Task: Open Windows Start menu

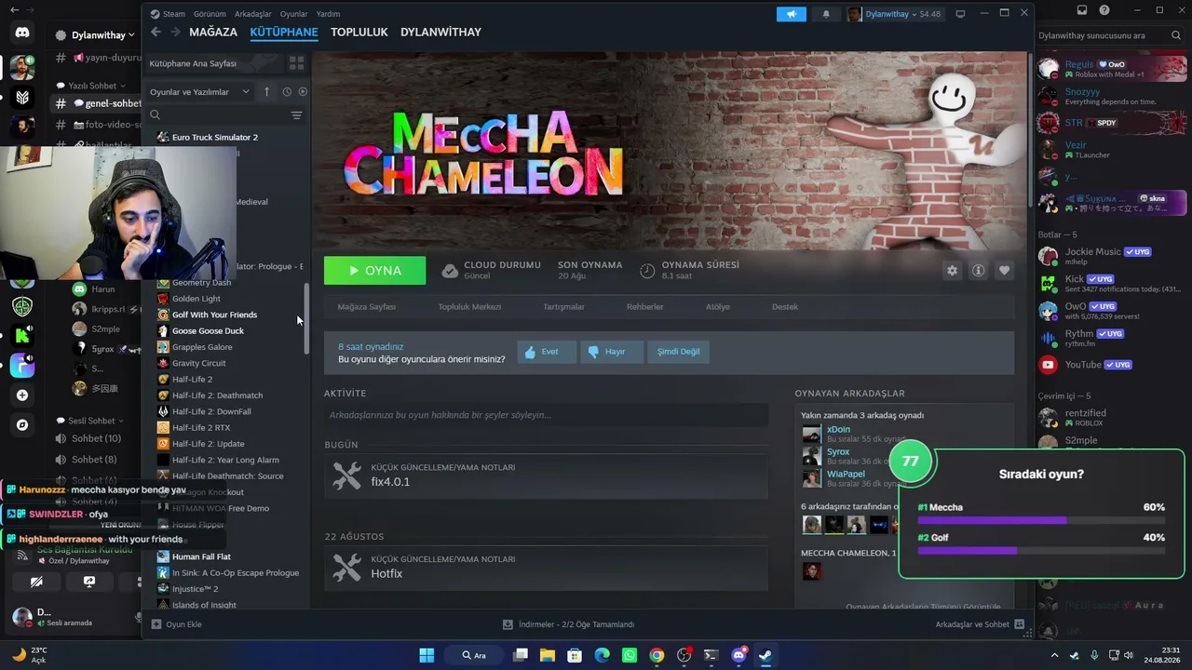Action: coord(427,655)
